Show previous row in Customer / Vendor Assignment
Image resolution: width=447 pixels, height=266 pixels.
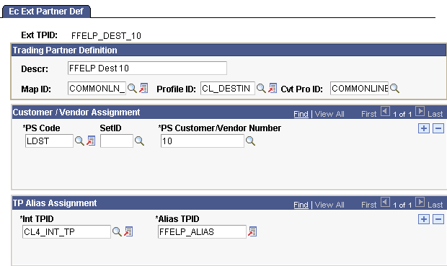tap(386, 111)
